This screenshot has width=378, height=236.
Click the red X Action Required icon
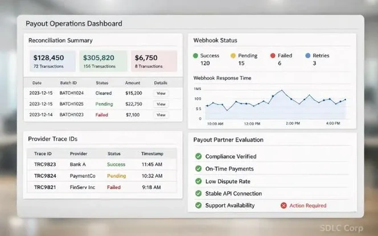(x=283, y=205)
